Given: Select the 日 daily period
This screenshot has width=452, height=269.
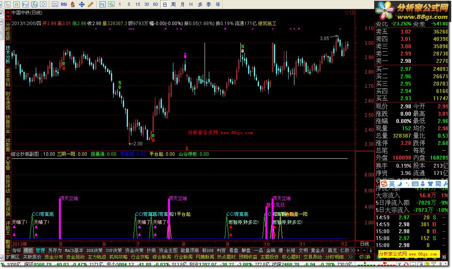Looking at the screenshot, I should pos(165,5).
